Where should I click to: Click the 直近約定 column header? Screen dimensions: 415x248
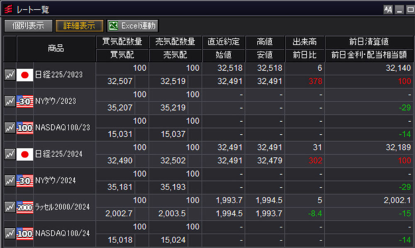pyautogui.click(x=224, y=42)
